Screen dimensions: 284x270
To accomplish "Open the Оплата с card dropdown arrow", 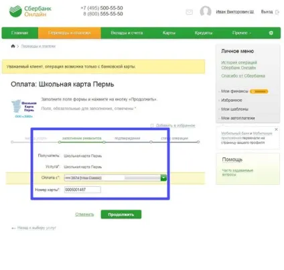I will [x=163, y=178].
